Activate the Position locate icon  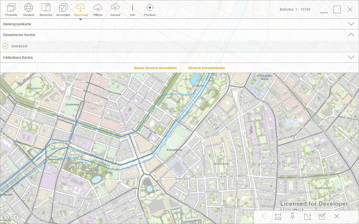click(x=150, y=10)
